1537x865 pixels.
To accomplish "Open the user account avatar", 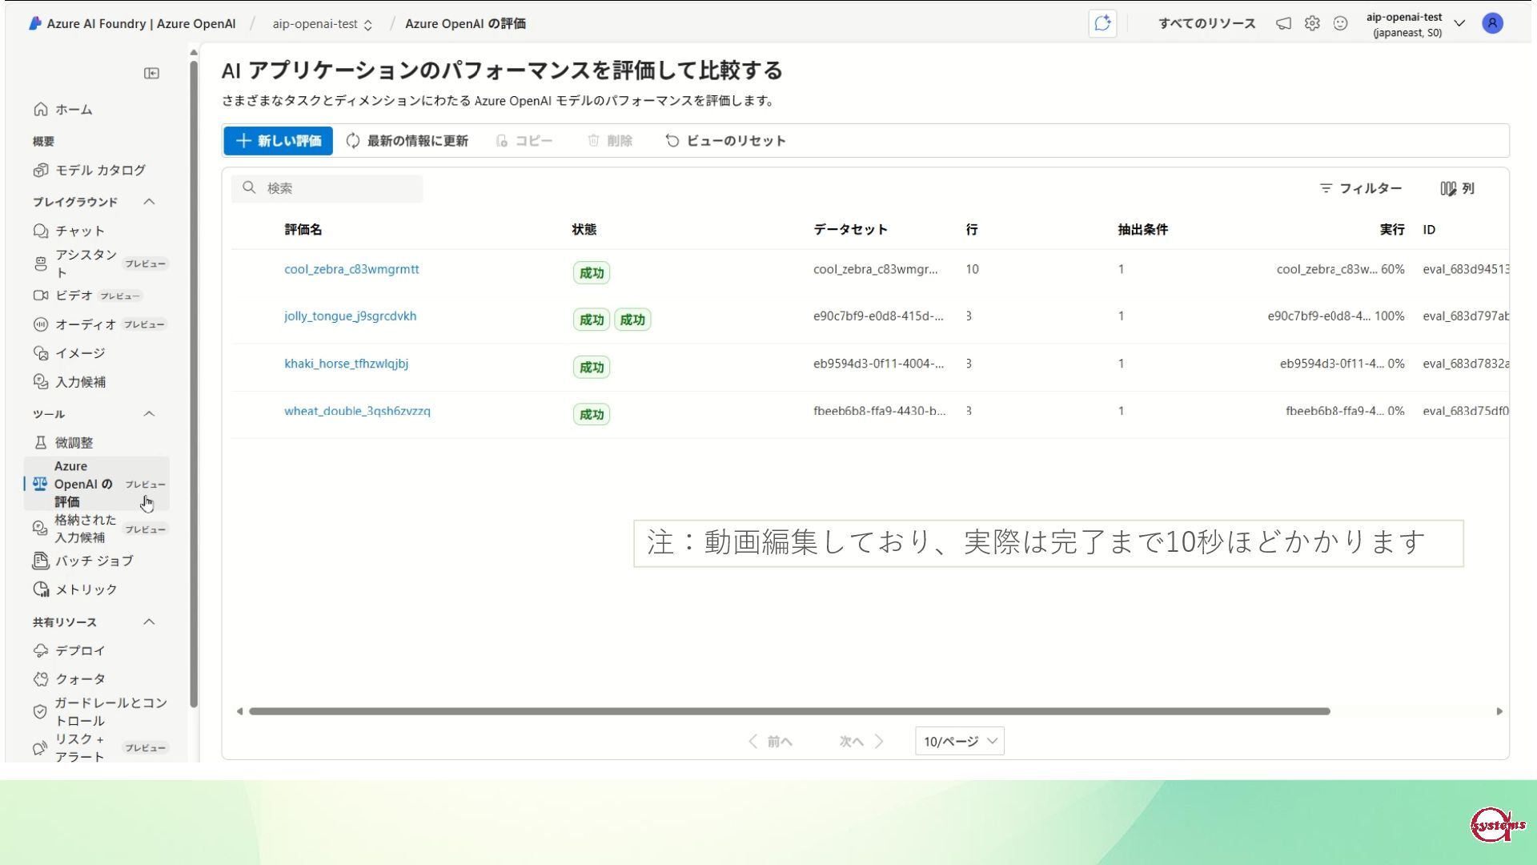I will tap(1492, 23).
